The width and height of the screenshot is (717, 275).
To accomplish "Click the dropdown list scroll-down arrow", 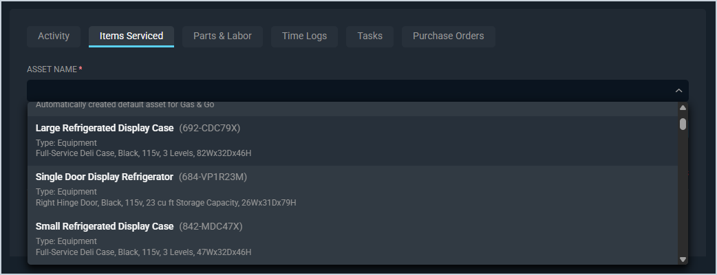I will [x=683, y=259].
